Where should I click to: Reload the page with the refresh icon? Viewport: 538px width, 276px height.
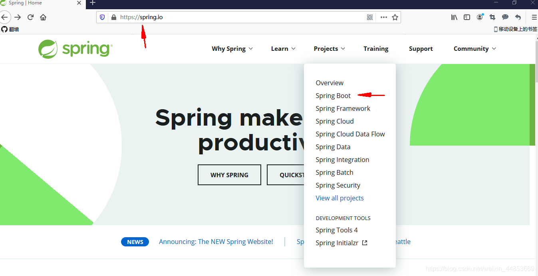(x=30, y=17)
